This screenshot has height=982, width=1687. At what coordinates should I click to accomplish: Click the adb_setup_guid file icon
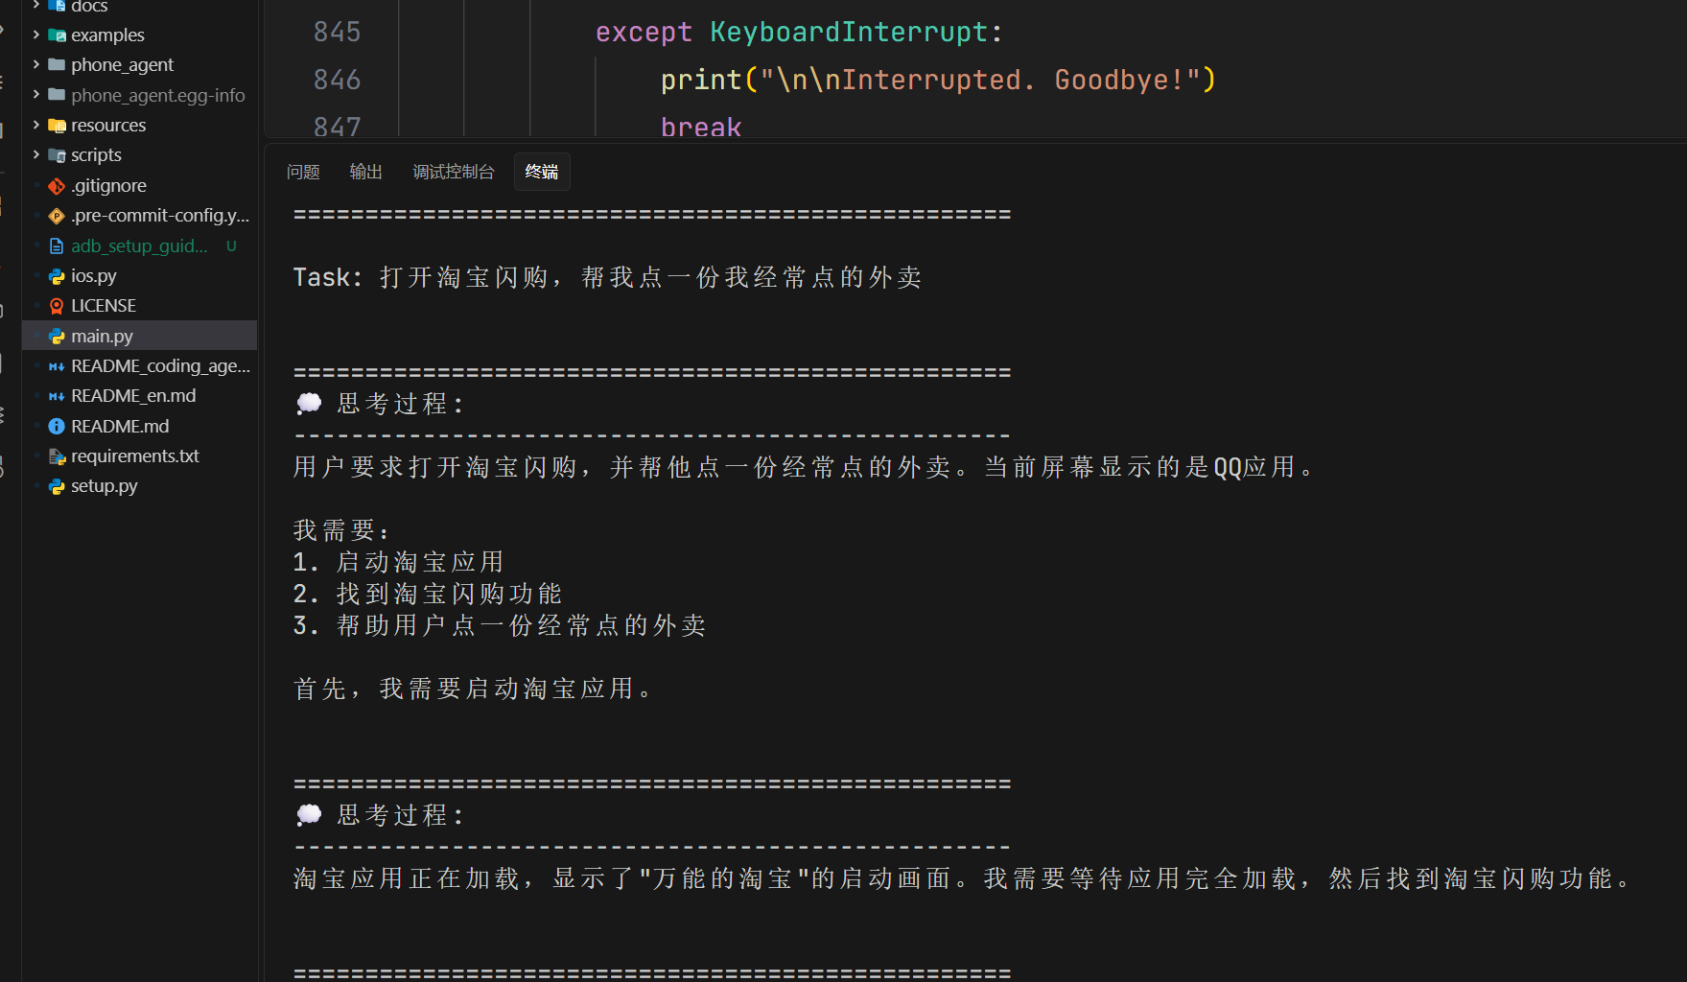pyautogui.click(x=57, y=246)
